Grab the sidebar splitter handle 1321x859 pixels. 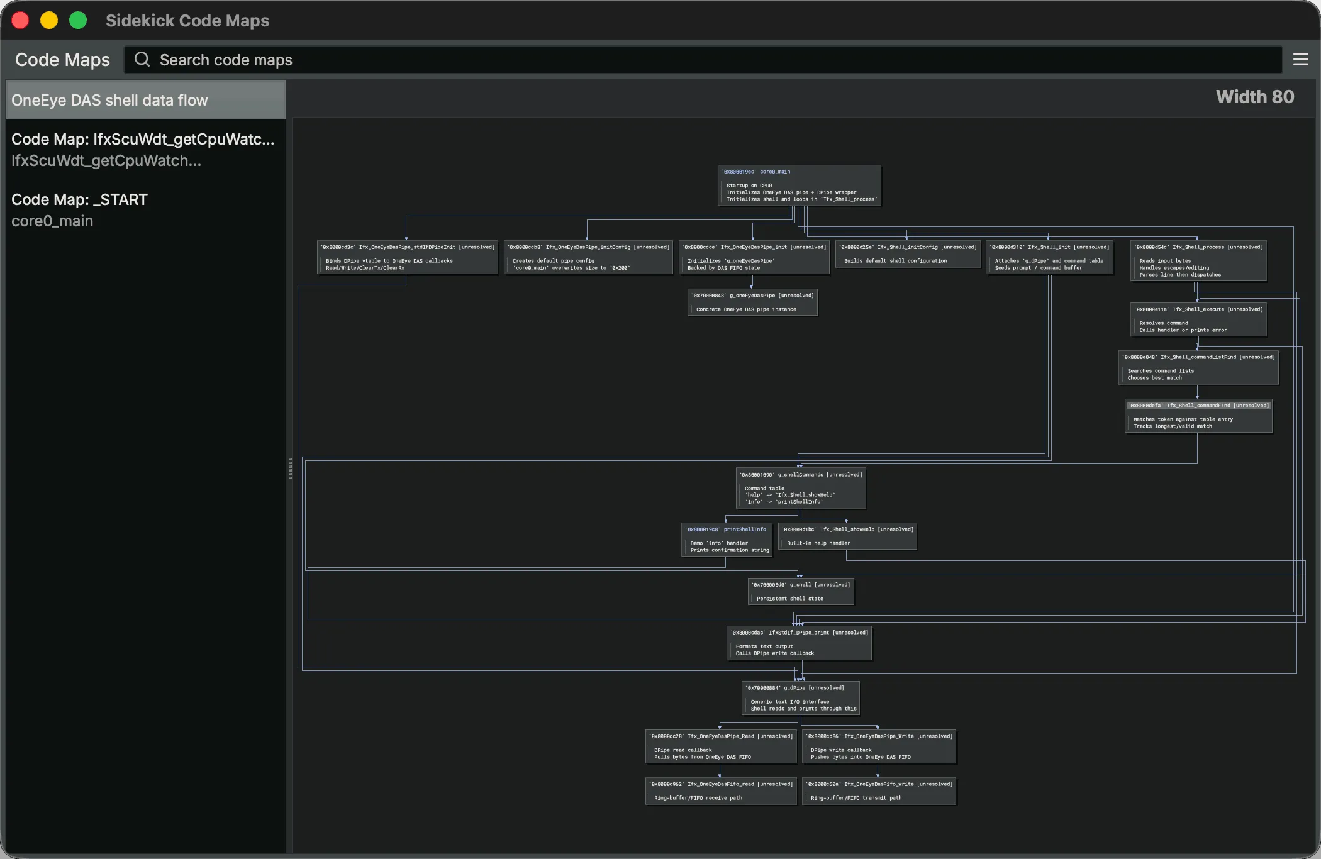coord(290,468)
